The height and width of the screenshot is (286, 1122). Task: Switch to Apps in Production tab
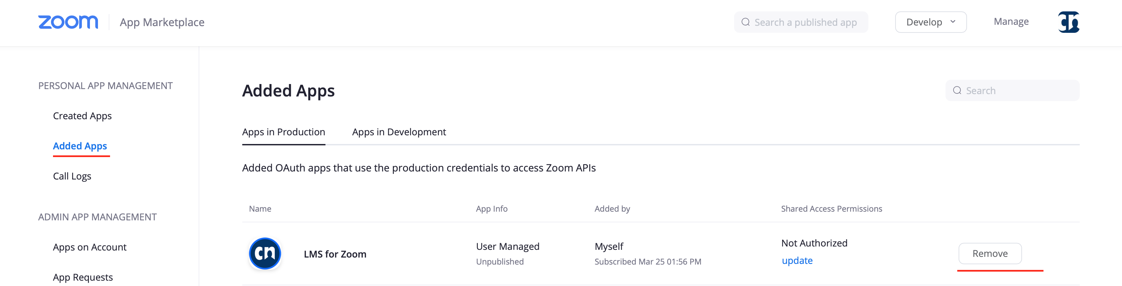point(284,132)
